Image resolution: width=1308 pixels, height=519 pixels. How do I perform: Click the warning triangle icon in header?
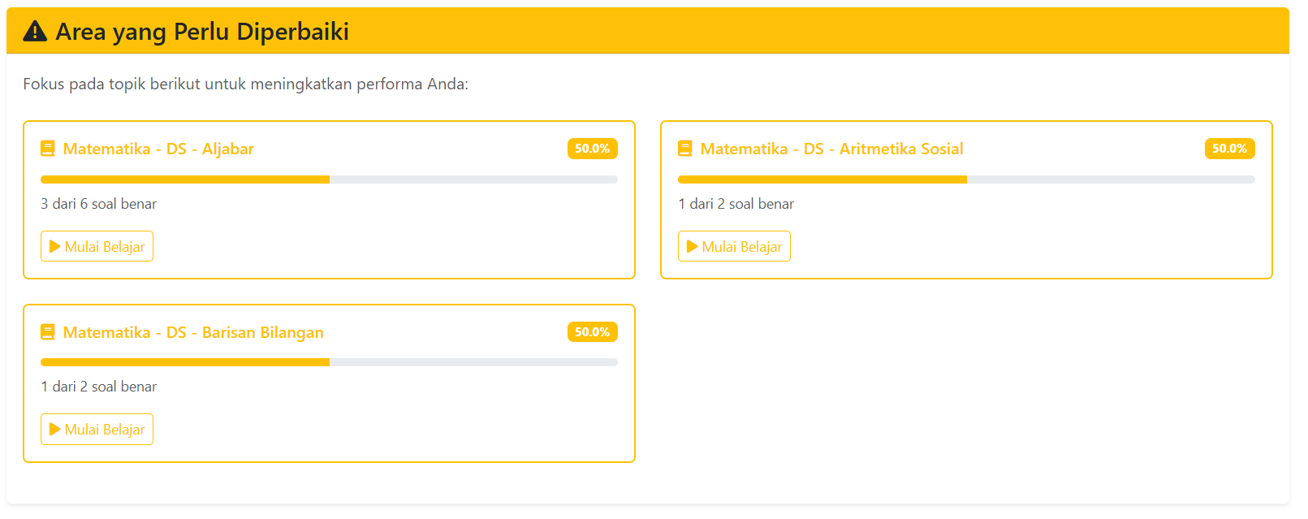35,31
